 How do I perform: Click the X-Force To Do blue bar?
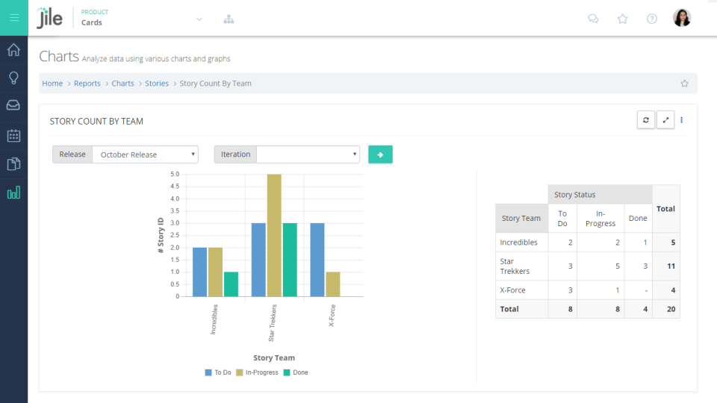tap(317, 260)
